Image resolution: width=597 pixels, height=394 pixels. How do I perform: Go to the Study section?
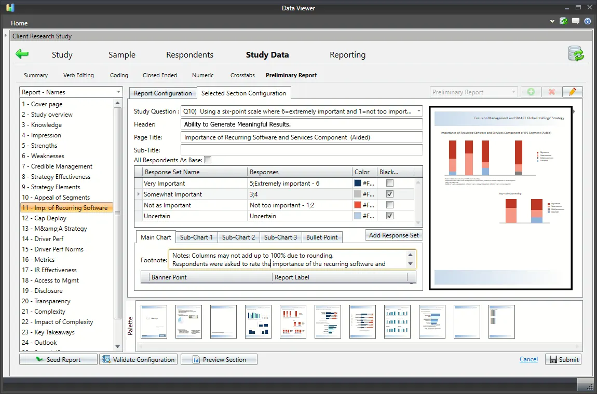point(62,55)
